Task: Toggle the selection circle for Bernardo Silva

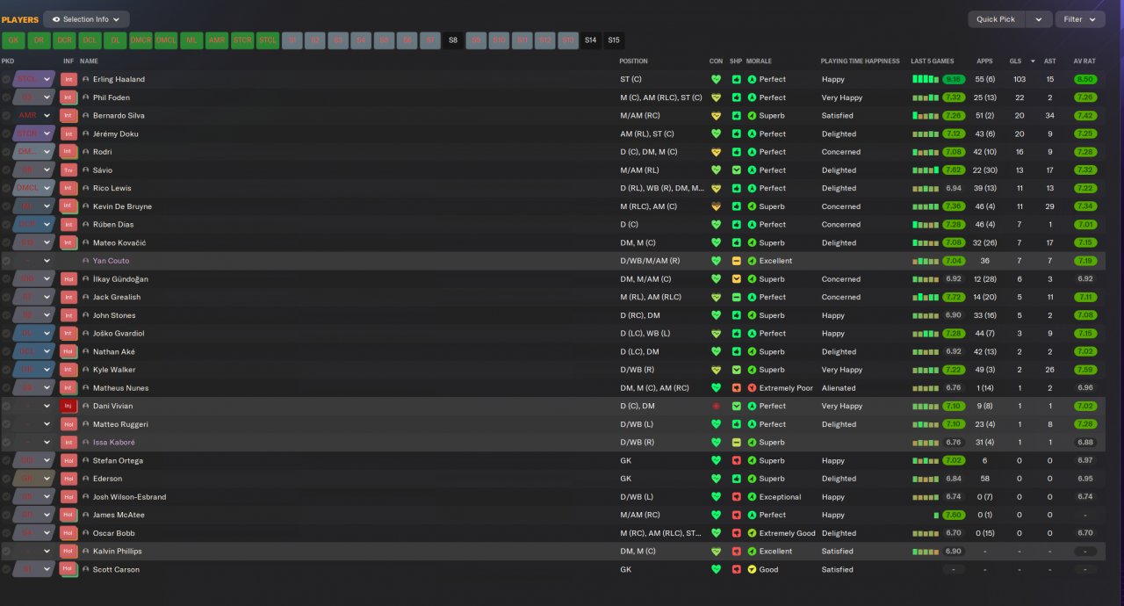Action: point(6,116)
